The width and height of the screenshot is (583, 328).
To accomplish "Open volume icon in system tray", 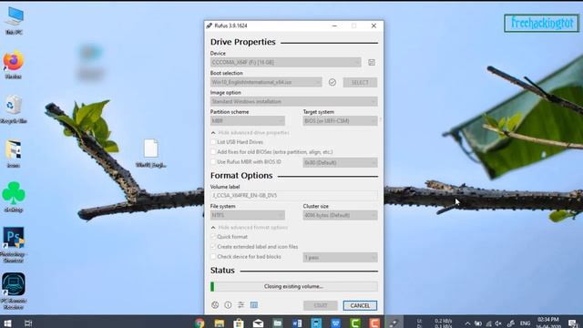I will pos(498,323).
